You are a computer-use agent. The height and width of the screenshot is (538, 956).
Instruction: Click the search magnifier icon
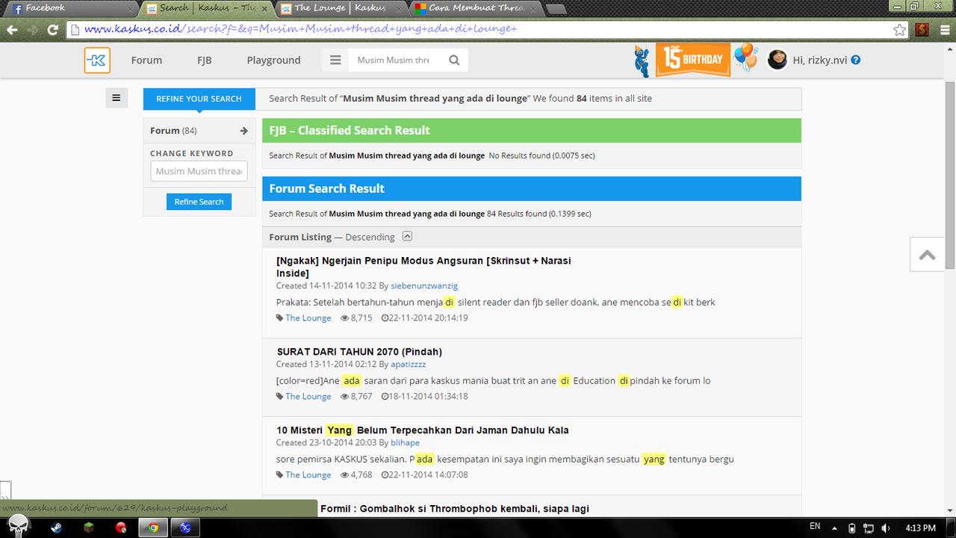click(x=454, y=61)
